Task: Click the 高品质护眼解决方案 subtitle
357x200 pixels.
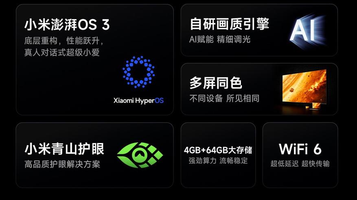Action: (x=62, y=164)
